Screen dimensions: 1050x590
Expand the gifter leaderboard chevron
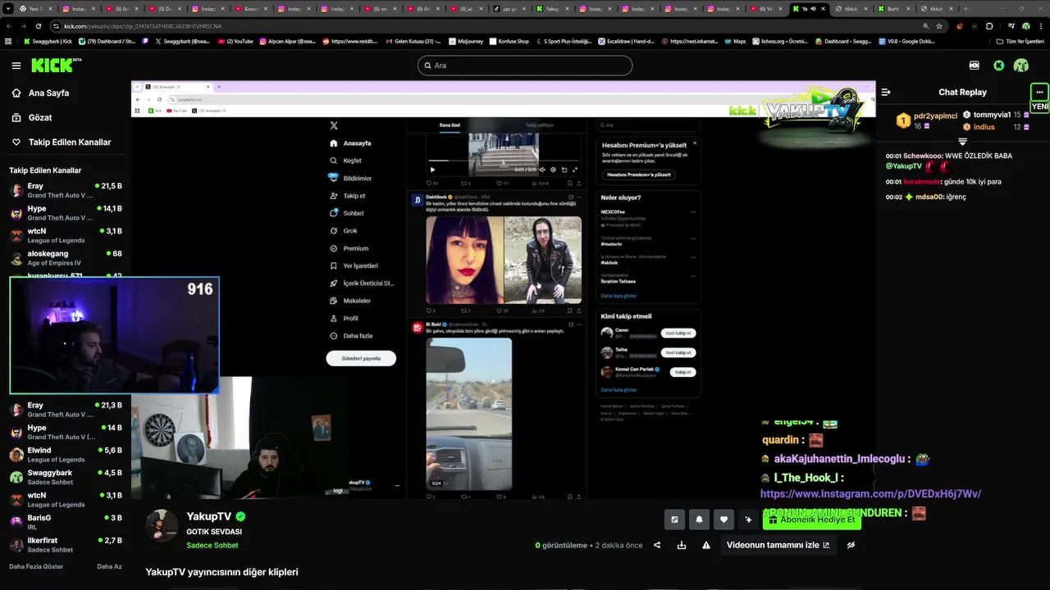click(x=962, y=142)
